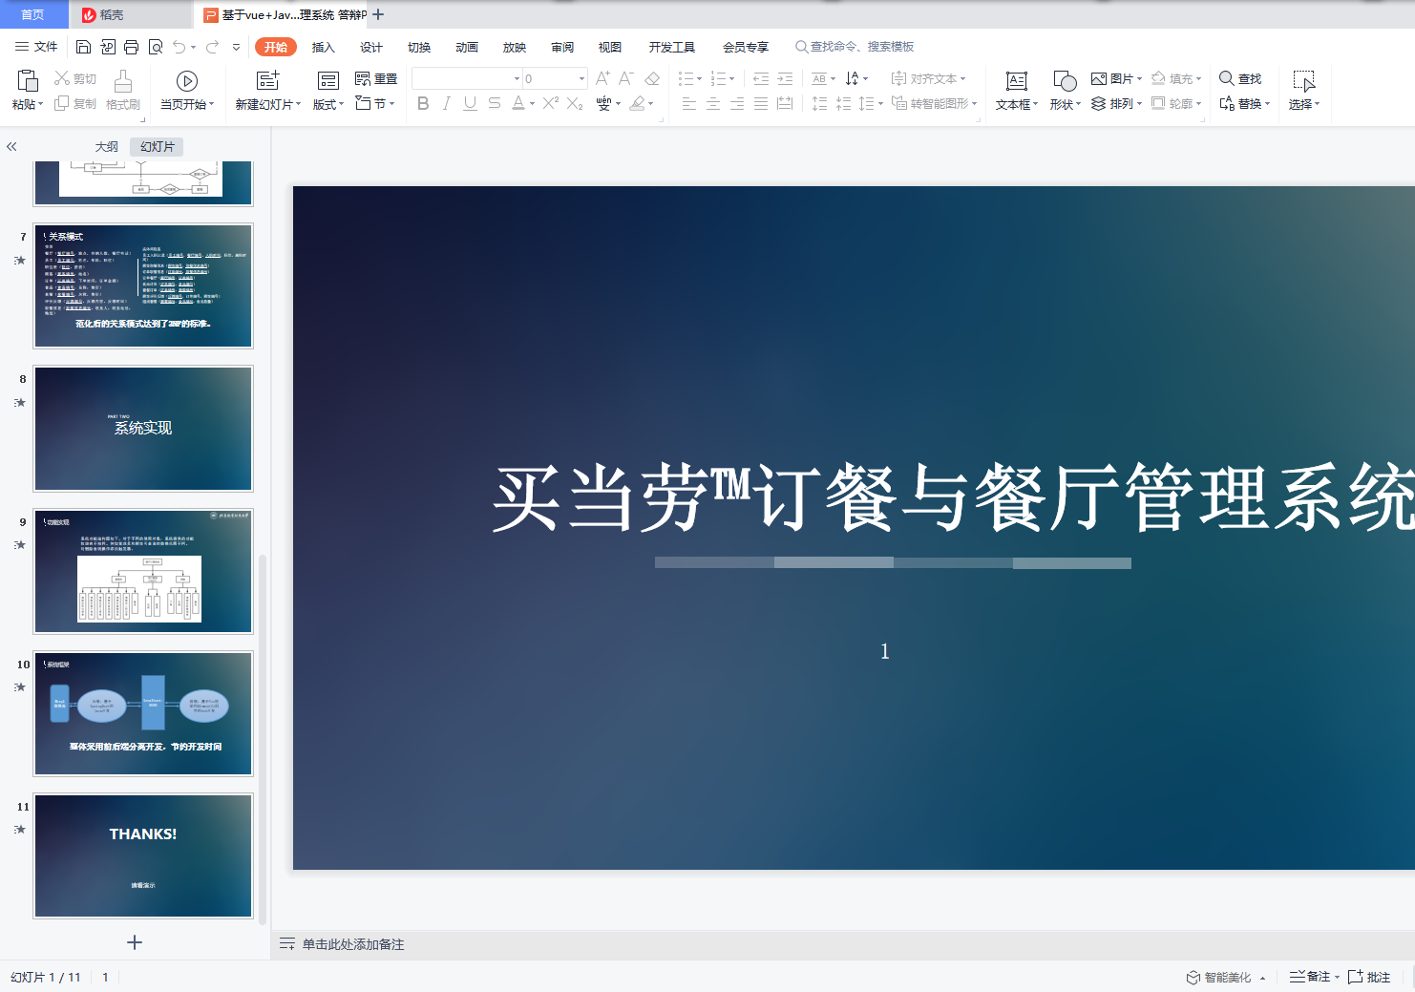
Task: Select the Format Painter (格式刷) brush
Action: (x=123, y=81)
